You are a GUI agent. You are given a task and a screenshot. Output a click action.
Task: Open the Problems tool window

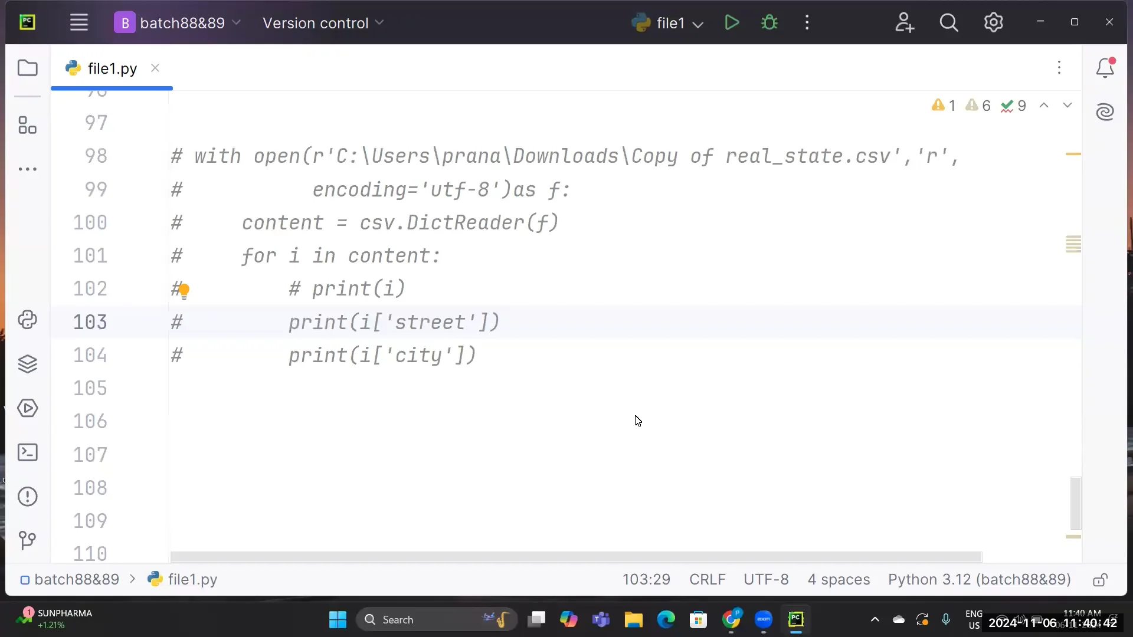tap(27, 497)
